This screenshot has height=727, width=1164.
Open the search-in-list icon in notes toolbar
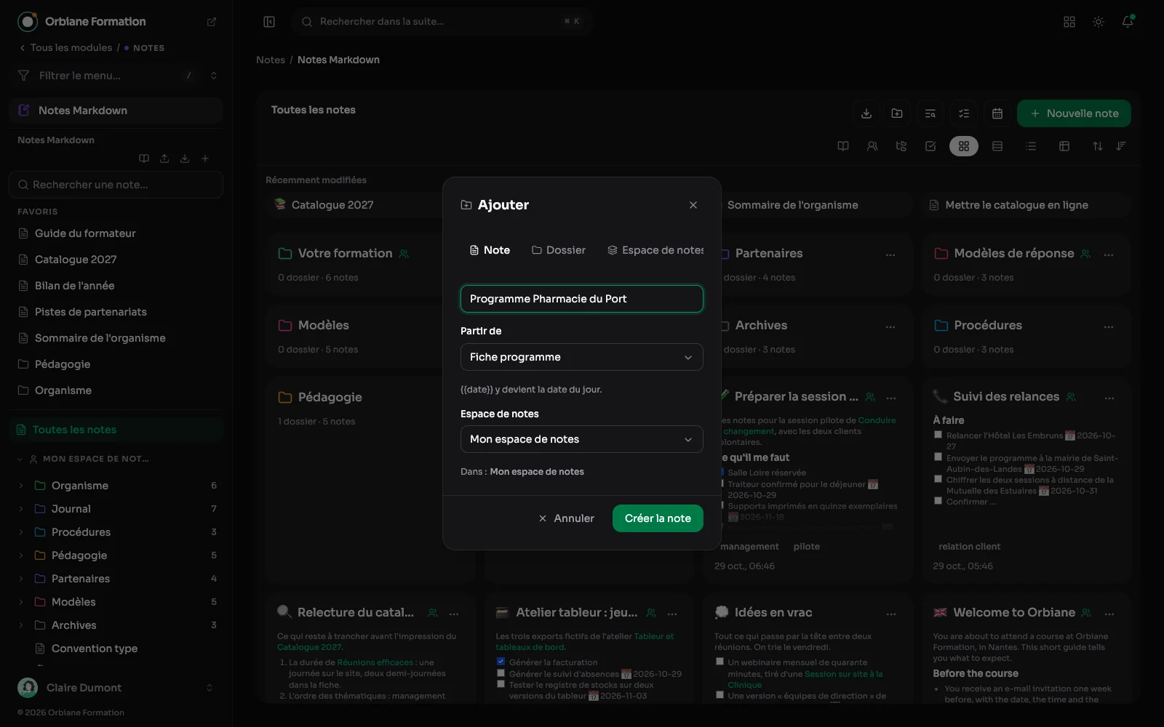tap(930, 113)
